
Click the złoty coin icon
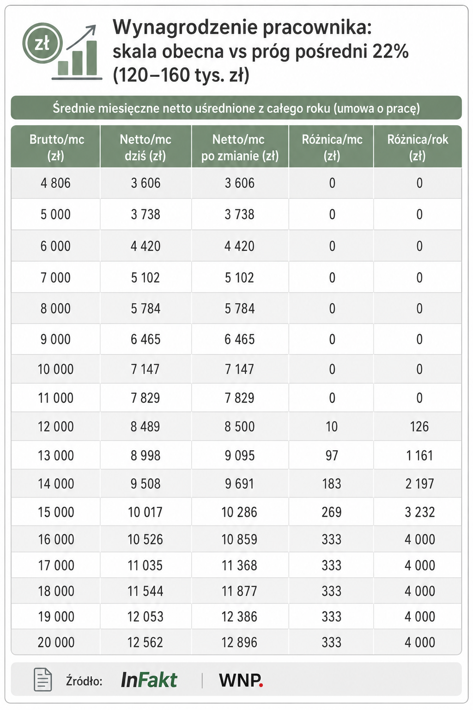point(42,44)
